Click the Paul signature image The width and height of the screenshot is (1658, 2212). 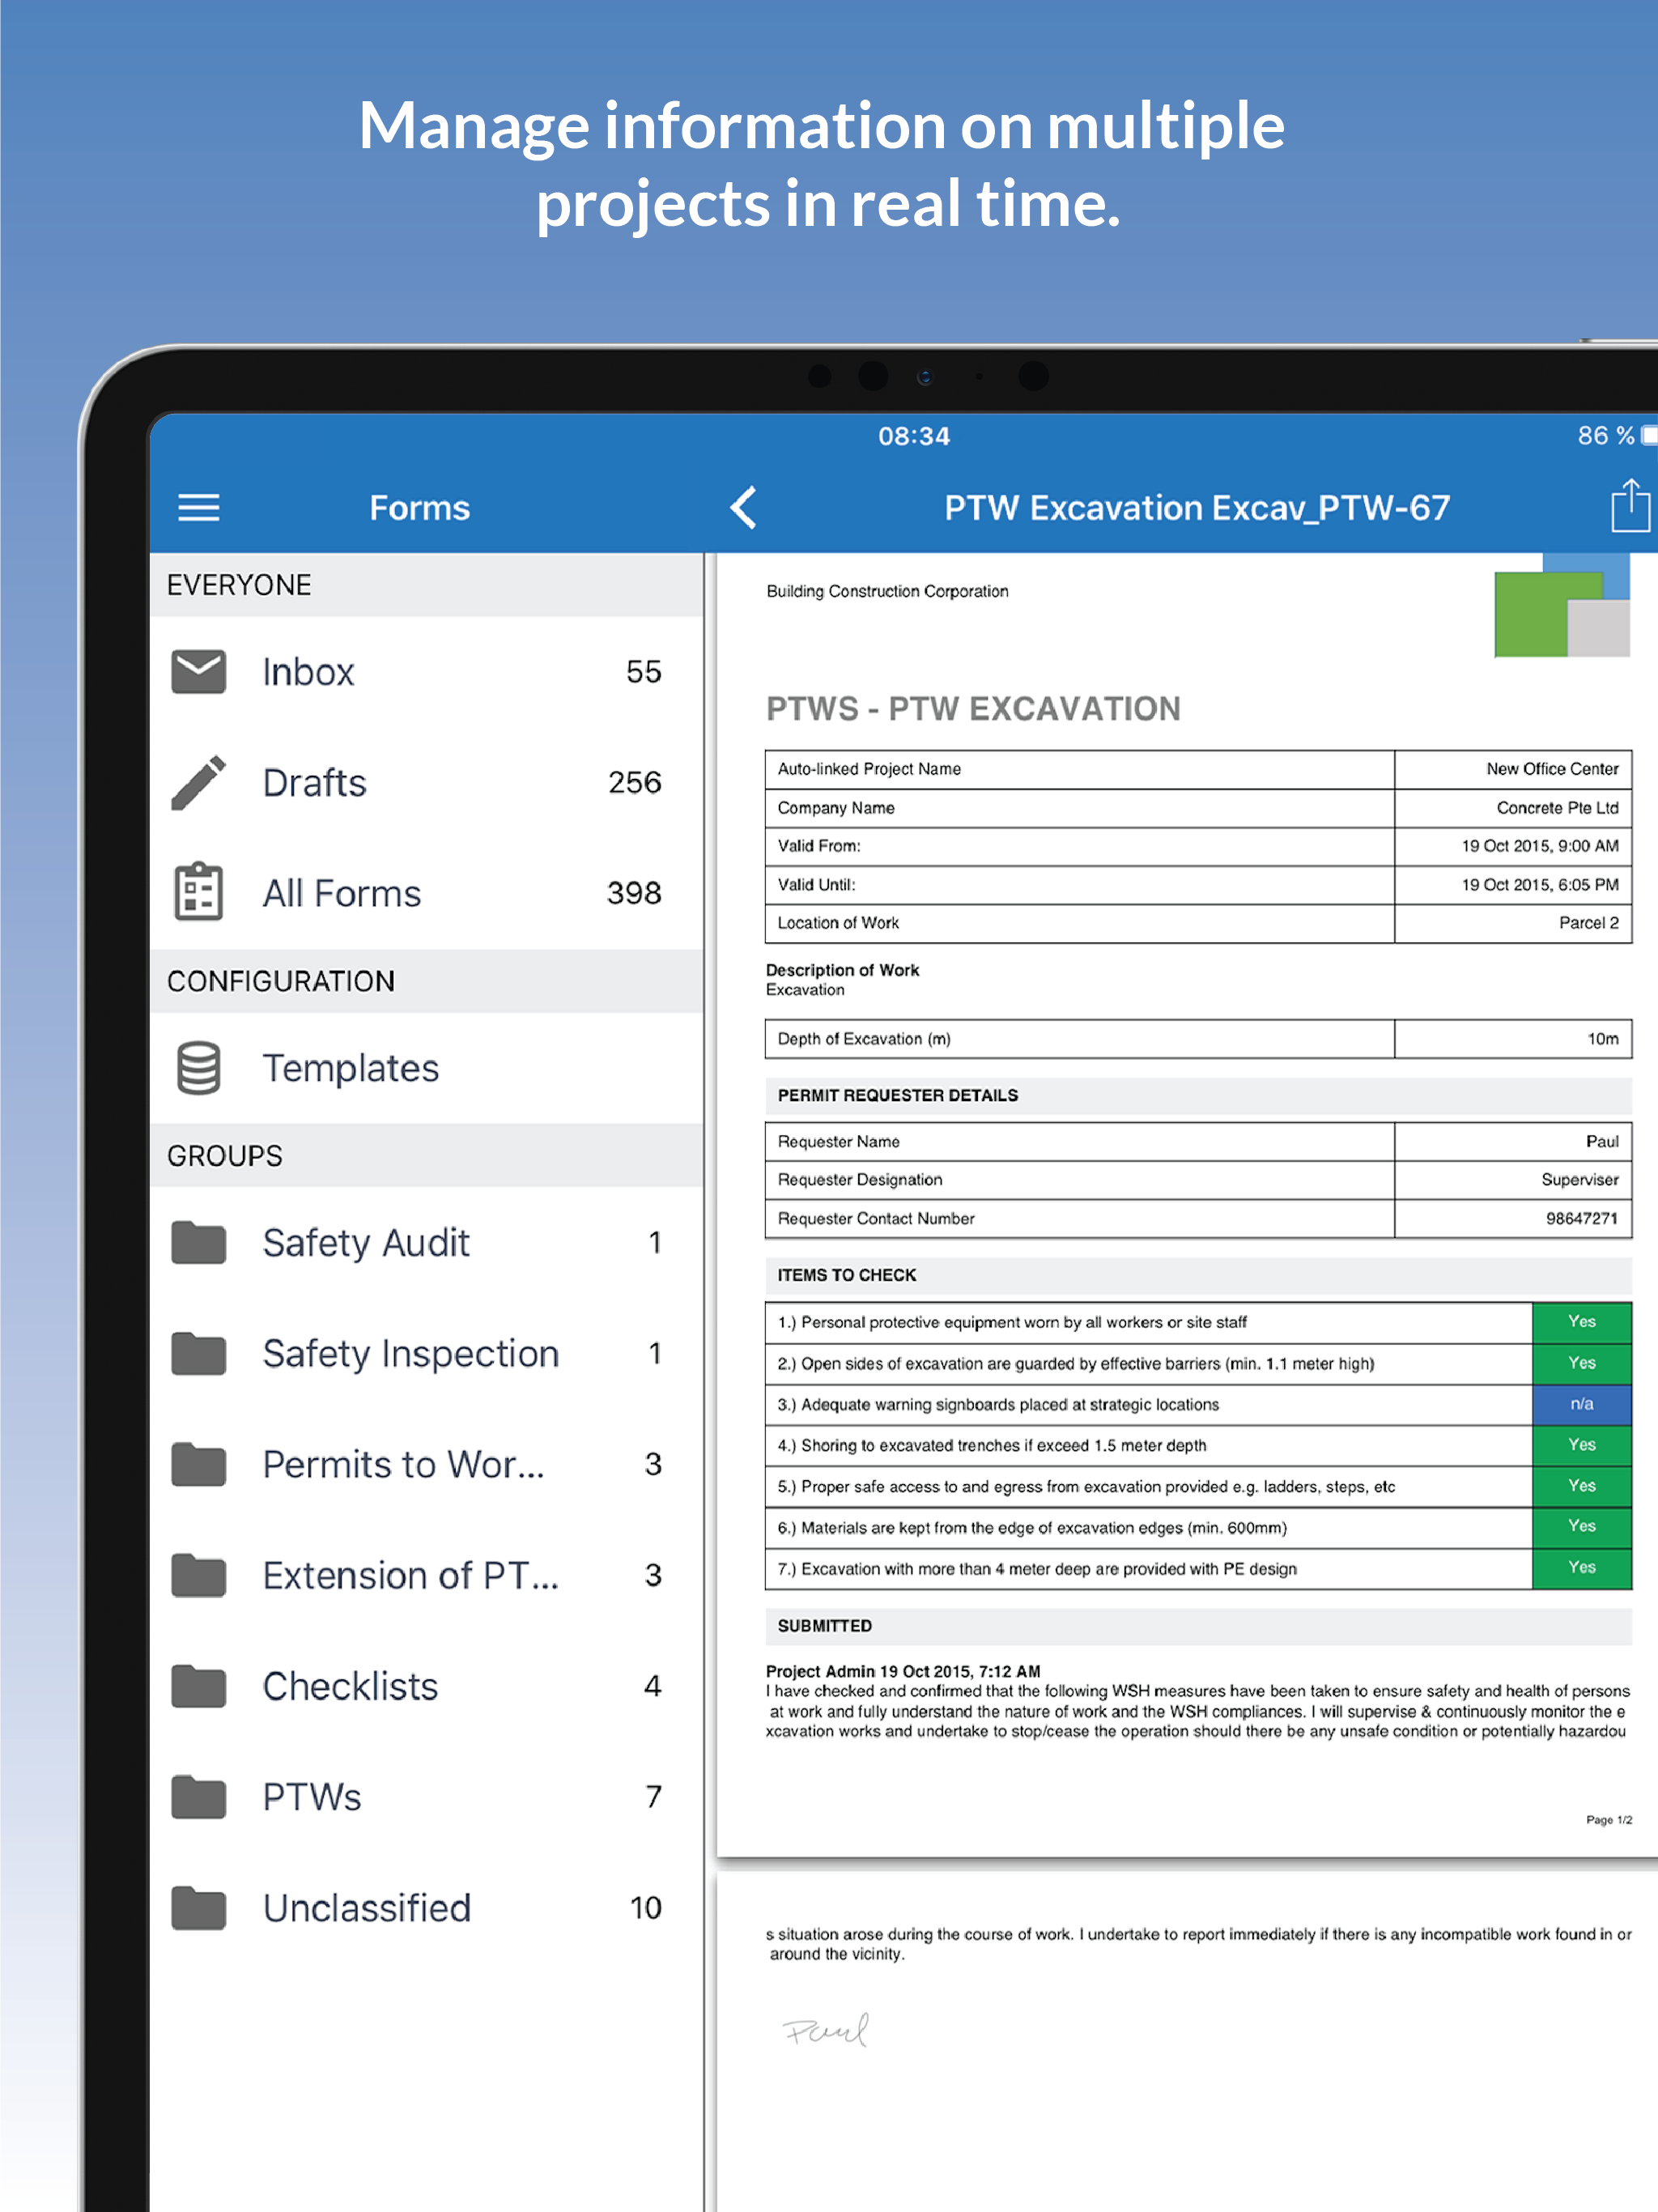click(826, 2030)
